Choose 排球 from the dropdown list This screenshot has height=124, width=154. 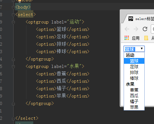134,72
